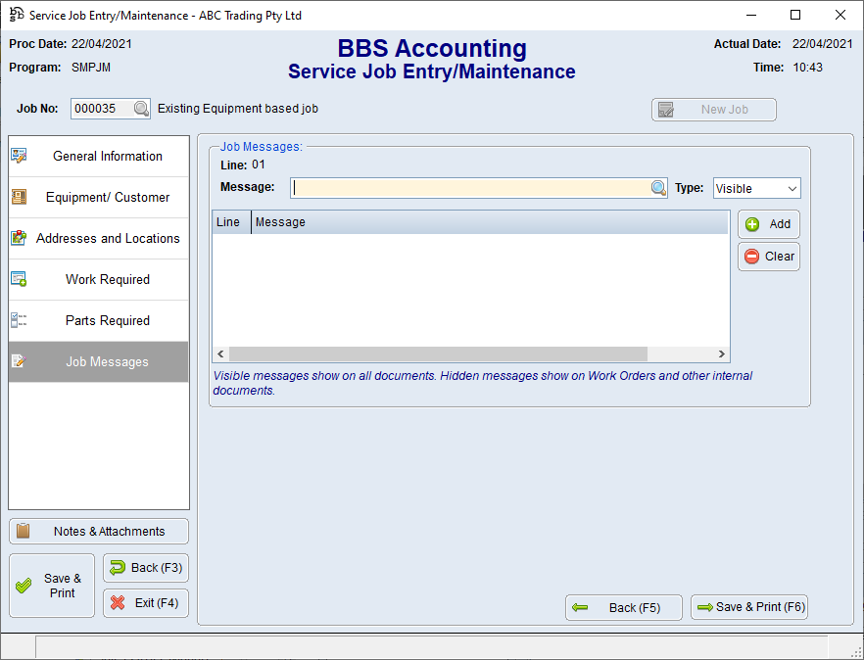Click the General Information sidebar icon
Screen dimensions: 864x660
[x=19, y=156]
